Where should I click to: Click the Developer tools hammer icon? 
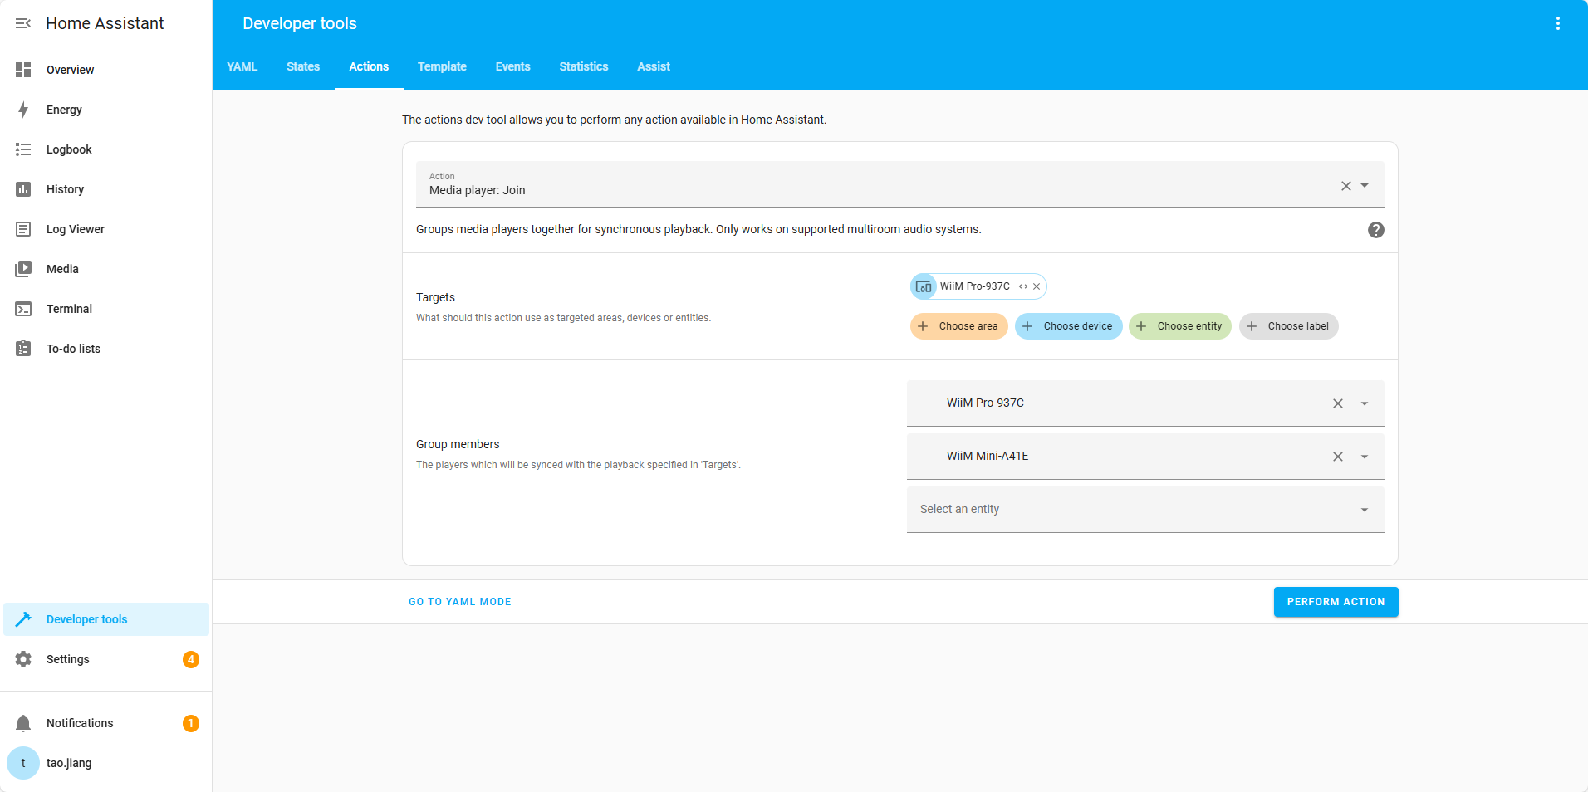(x=23, y=619)
